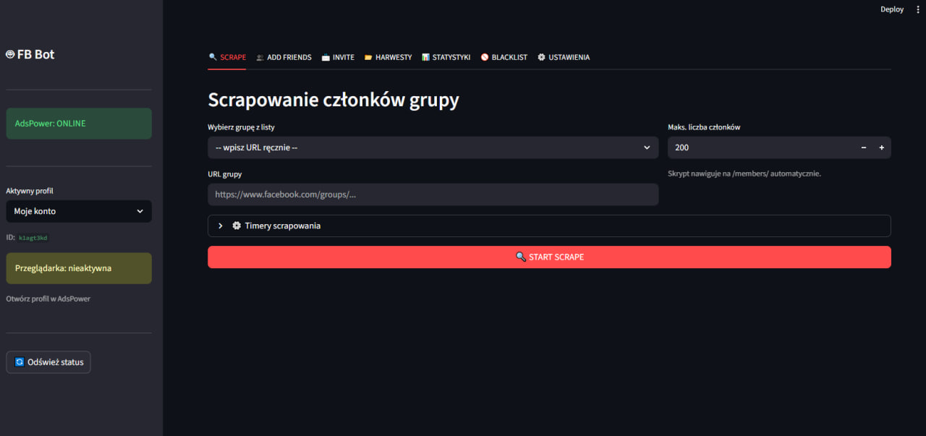Open the three-dot menu near Deploy

[x=918, y=9]
